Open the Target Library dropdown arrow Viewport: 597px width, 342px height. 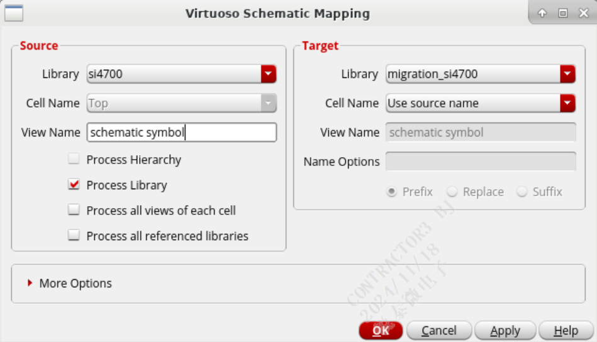pos(567,74)
